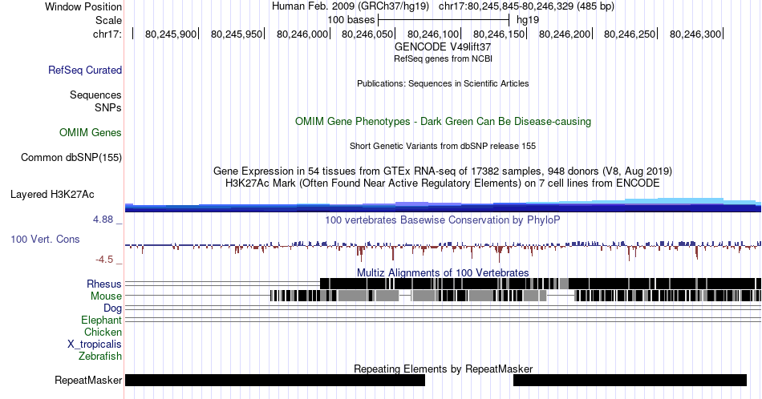Viewport: 762px width, 399px height.
Task: Click the left RepeatMasker black block
Action: pos(275,380)
